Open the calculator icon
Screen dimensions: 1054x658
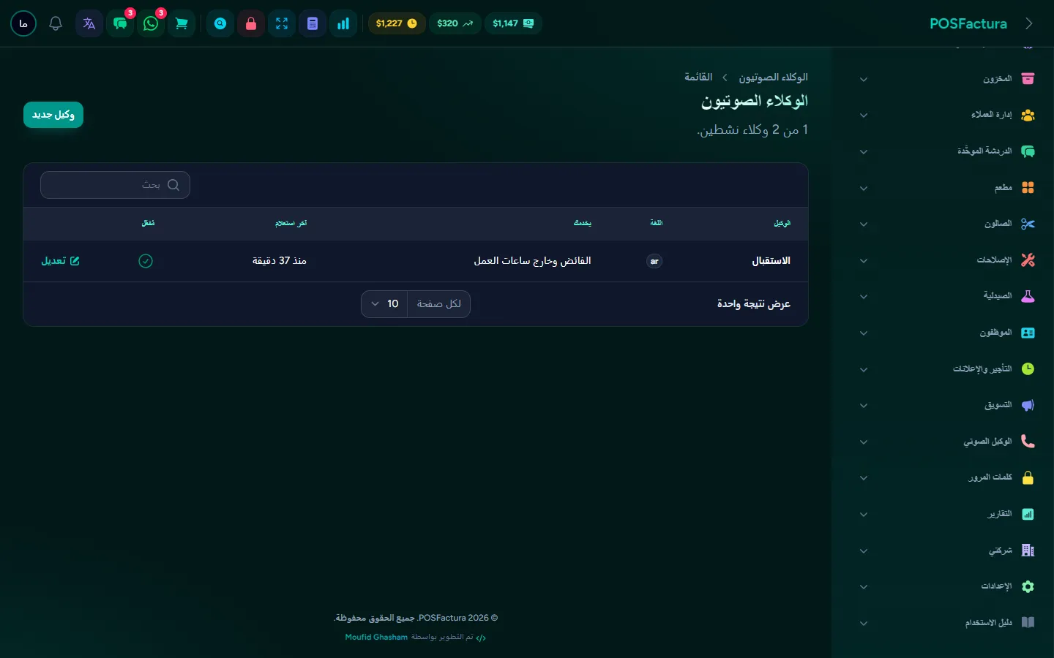[x=313, y=23]
